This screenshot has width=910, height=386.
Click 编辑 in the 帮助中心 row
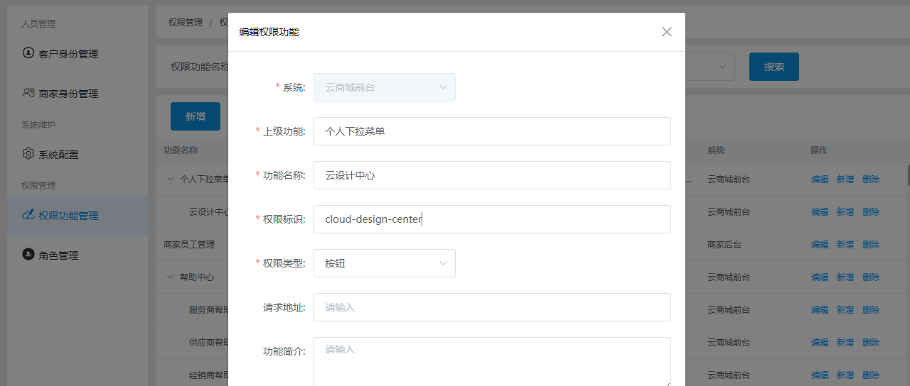click(820, 277)
